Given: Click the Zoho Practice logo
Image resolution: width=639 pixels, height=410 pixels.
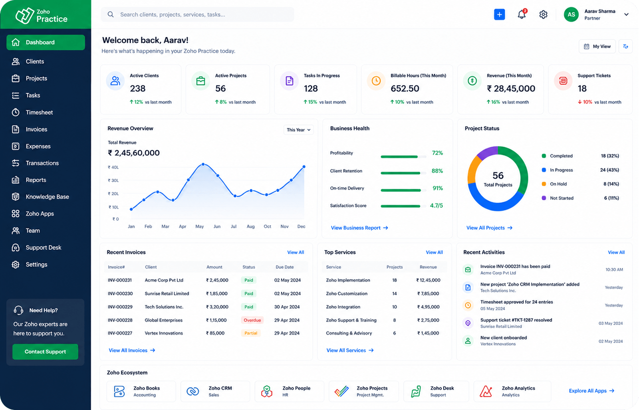Looking at the screenshot, I should [42, 15].
